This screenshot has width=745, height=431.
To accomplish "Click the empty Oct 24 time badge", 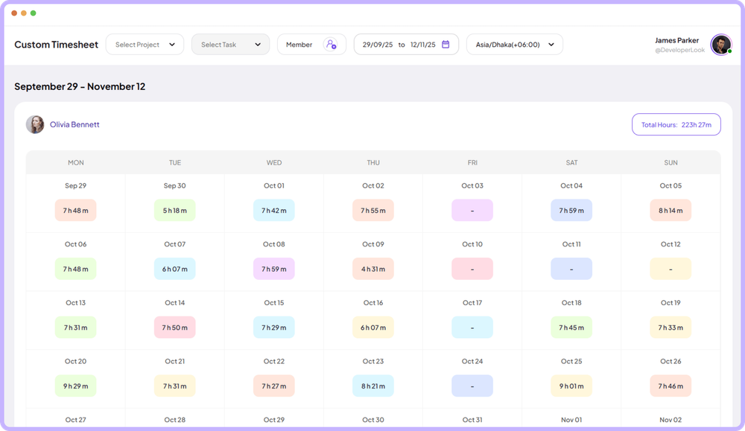I will tap(472, 386).
